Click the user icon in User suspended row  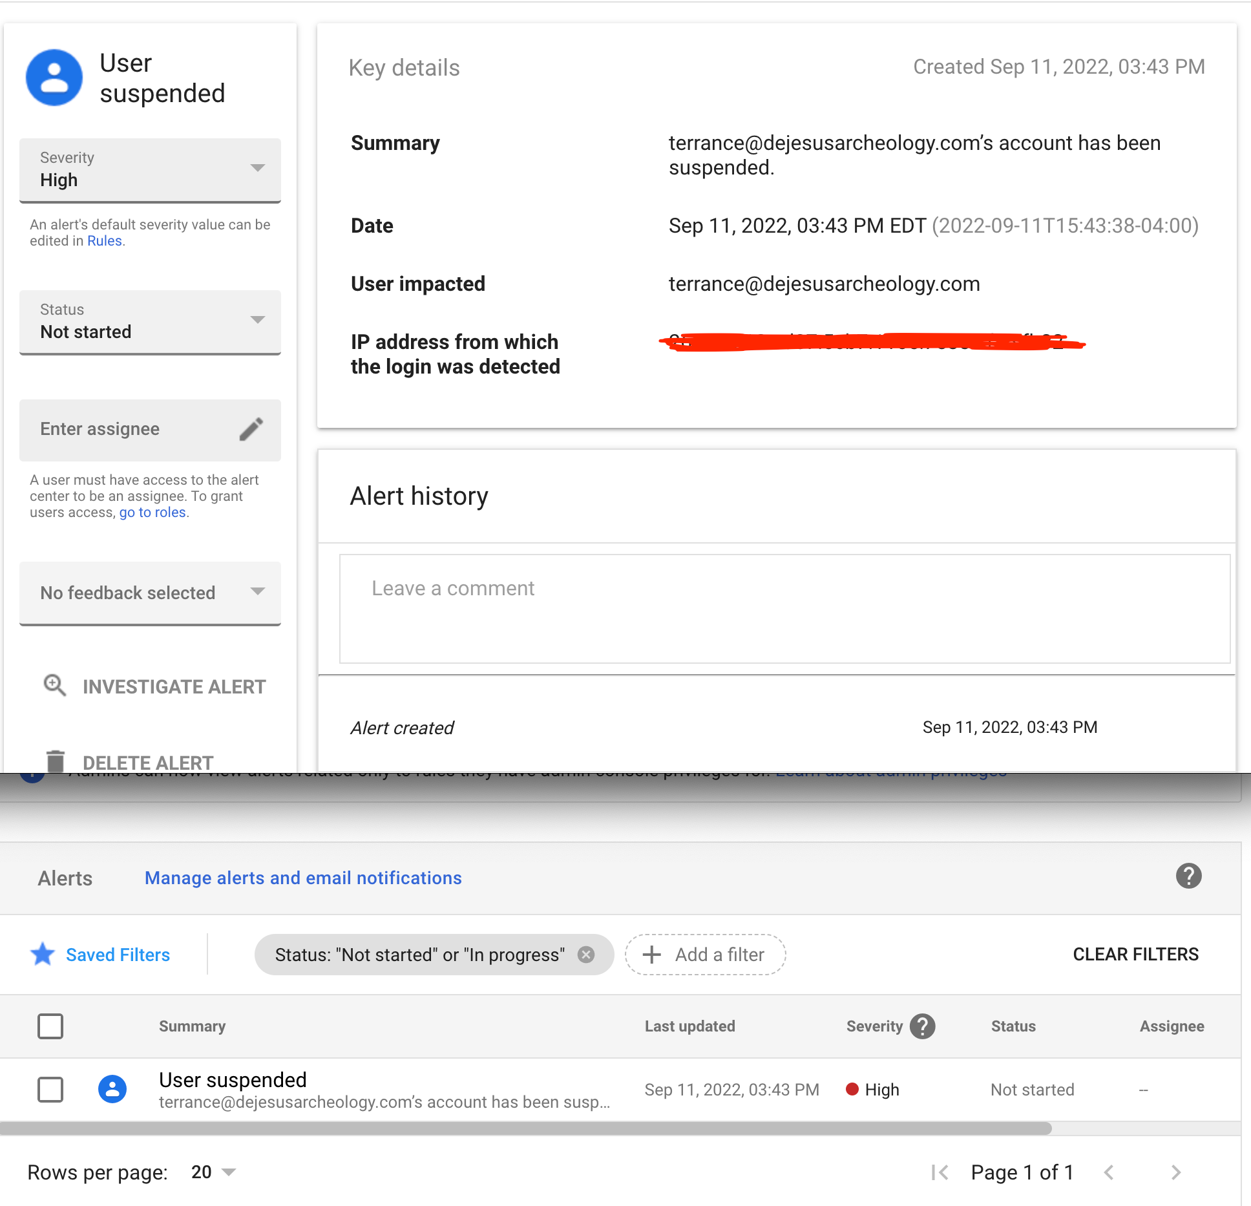tap(112, 1089)
